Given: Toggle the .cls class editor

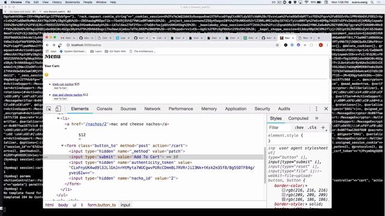Looking at the screenshot, I should point(312,128).
